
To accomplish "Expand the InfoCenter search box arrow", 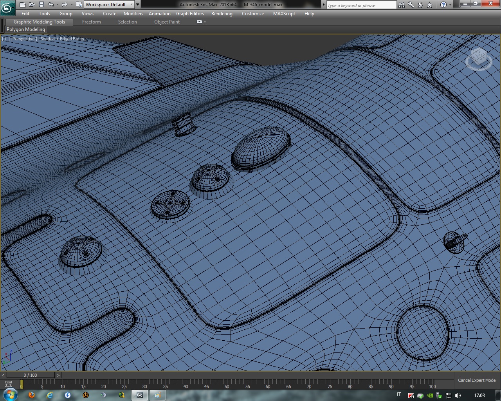I will [323, 5].
